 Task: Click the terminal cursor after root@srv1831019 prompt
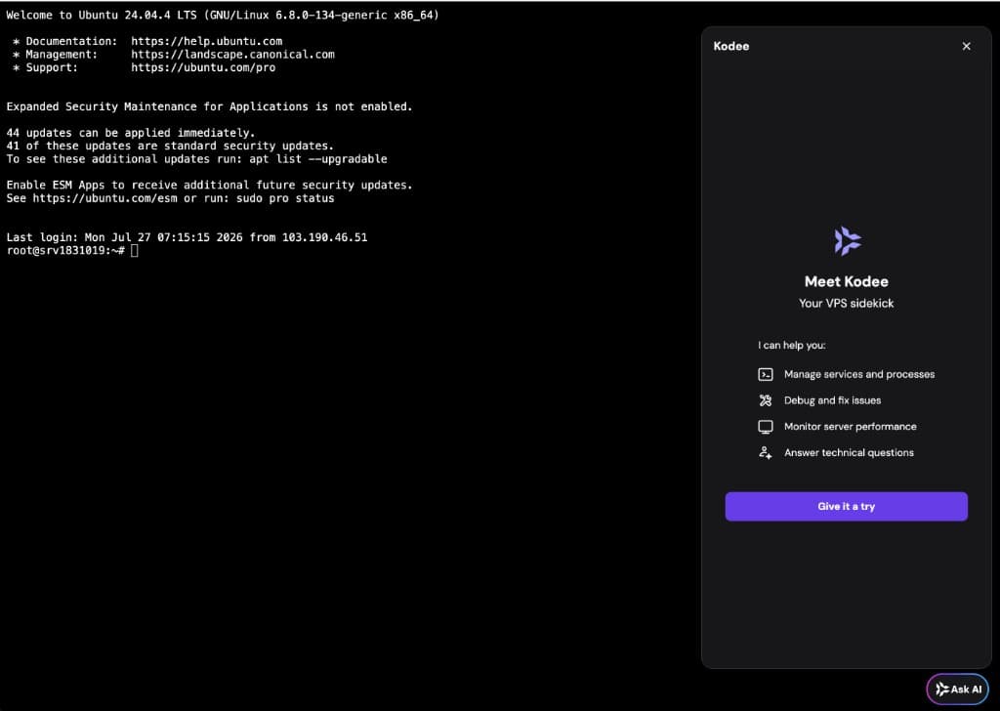click(x=135, y=251)
